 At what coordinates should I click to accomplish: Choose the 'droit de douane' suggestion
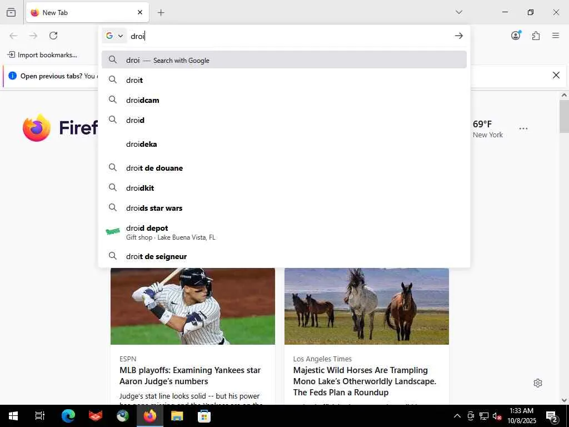click(x=284, y=168)
